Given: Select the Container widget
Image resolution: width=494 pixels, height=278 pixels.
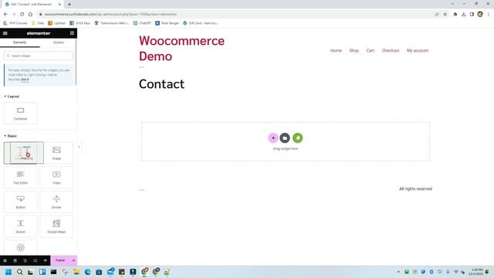Looking at the screenshot, I should tap(21, 114).
